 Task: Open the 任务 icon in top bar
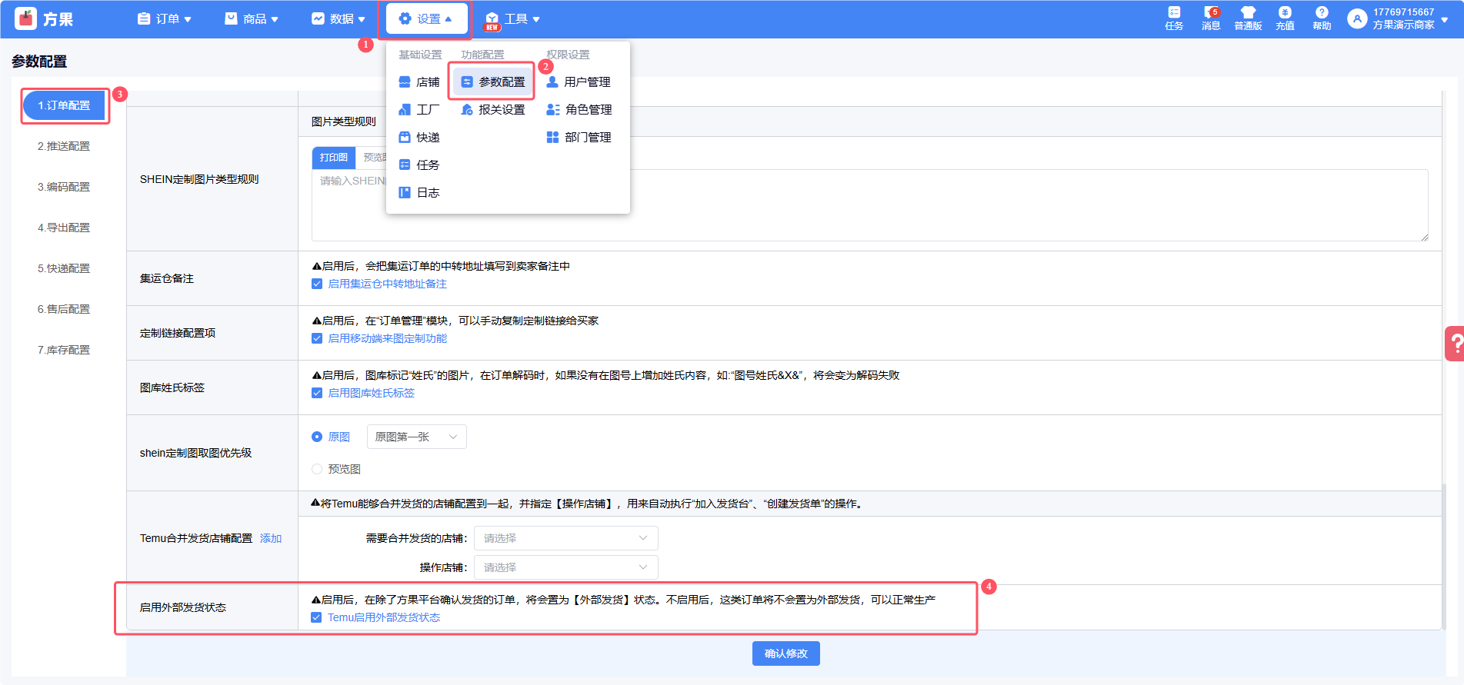[1174, 18]
